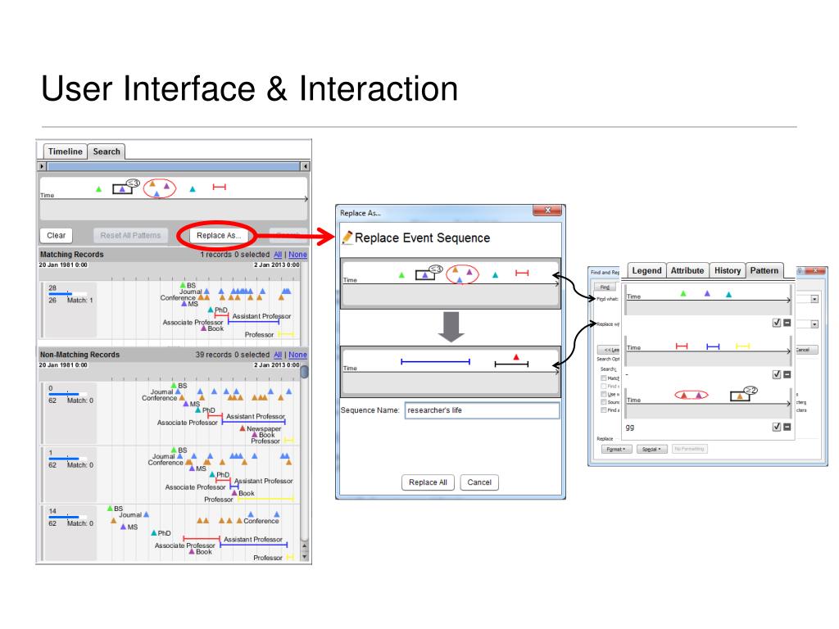Click the Clear button
Viewport: 839px width, 629px height.
(x=57, y=235)
